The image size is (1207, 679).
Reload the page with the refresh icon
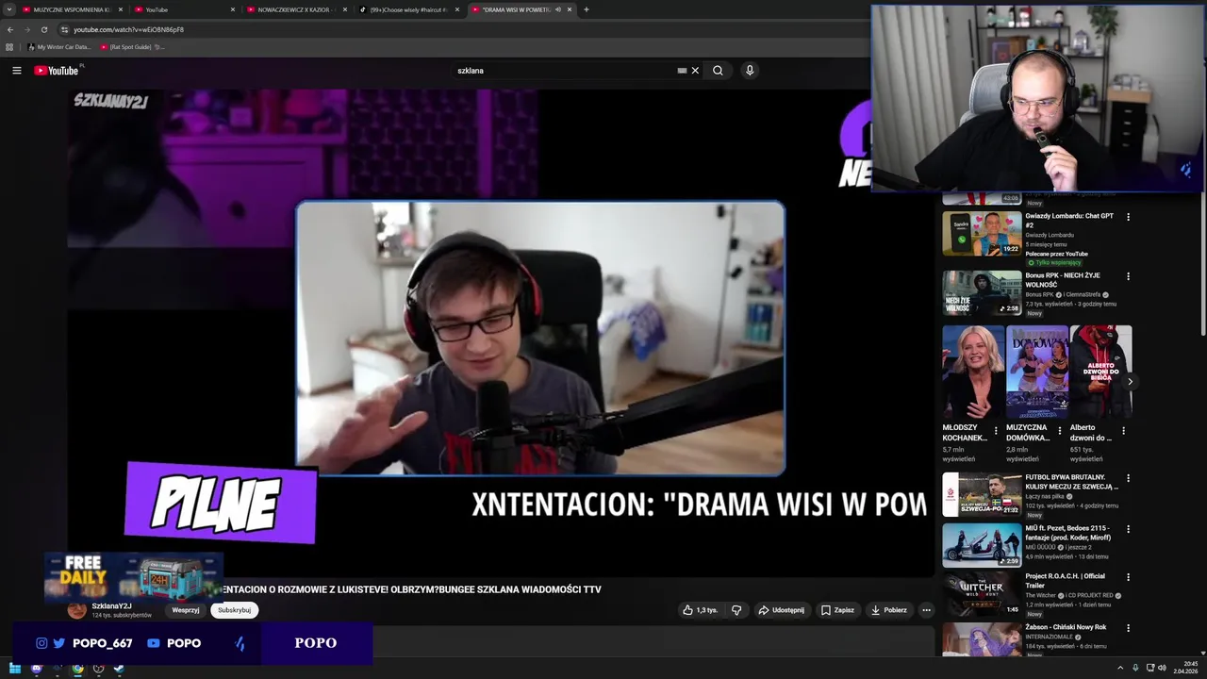coord(43,29)
